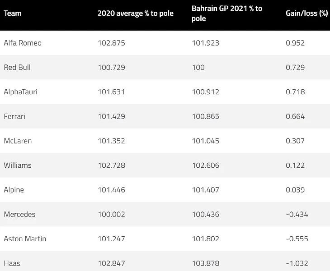Click Aston Martin's -0.555 loss value
This screenshot has height=271, width=330.
click(297, 239)
